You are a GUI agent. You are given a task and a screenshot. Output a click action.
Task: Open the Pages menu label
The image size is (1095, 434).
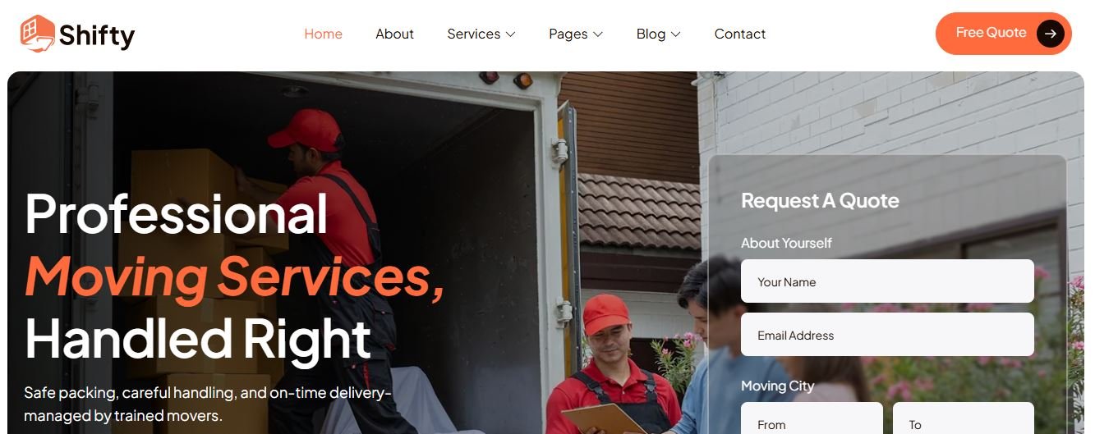(568, 34)
